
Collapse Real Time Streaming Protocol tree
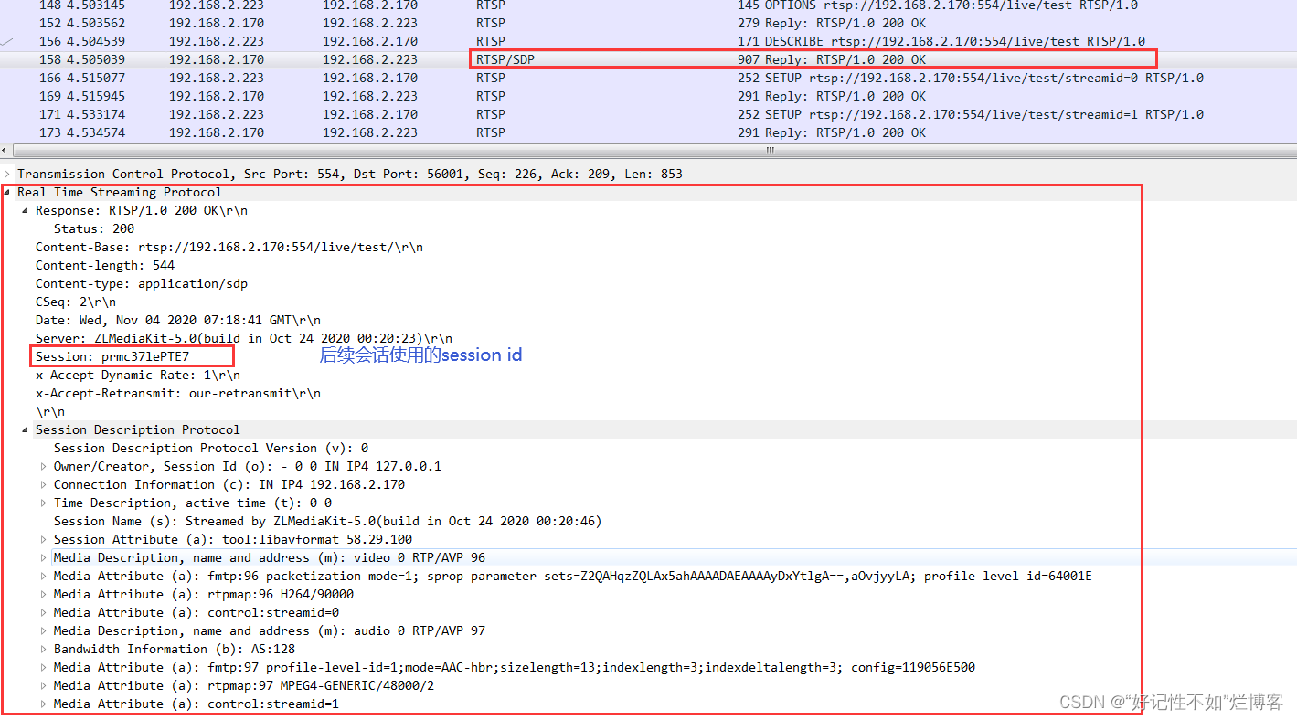pyautogui.click(x=8, y=192)
